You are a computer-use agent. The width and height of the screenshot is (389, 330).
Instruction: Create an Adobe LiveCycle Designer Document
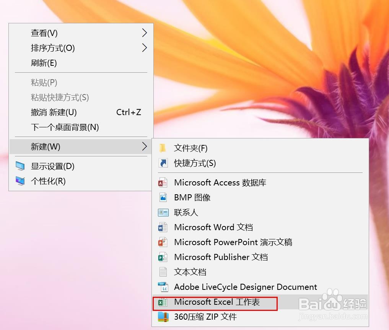[x=260, y=287]
